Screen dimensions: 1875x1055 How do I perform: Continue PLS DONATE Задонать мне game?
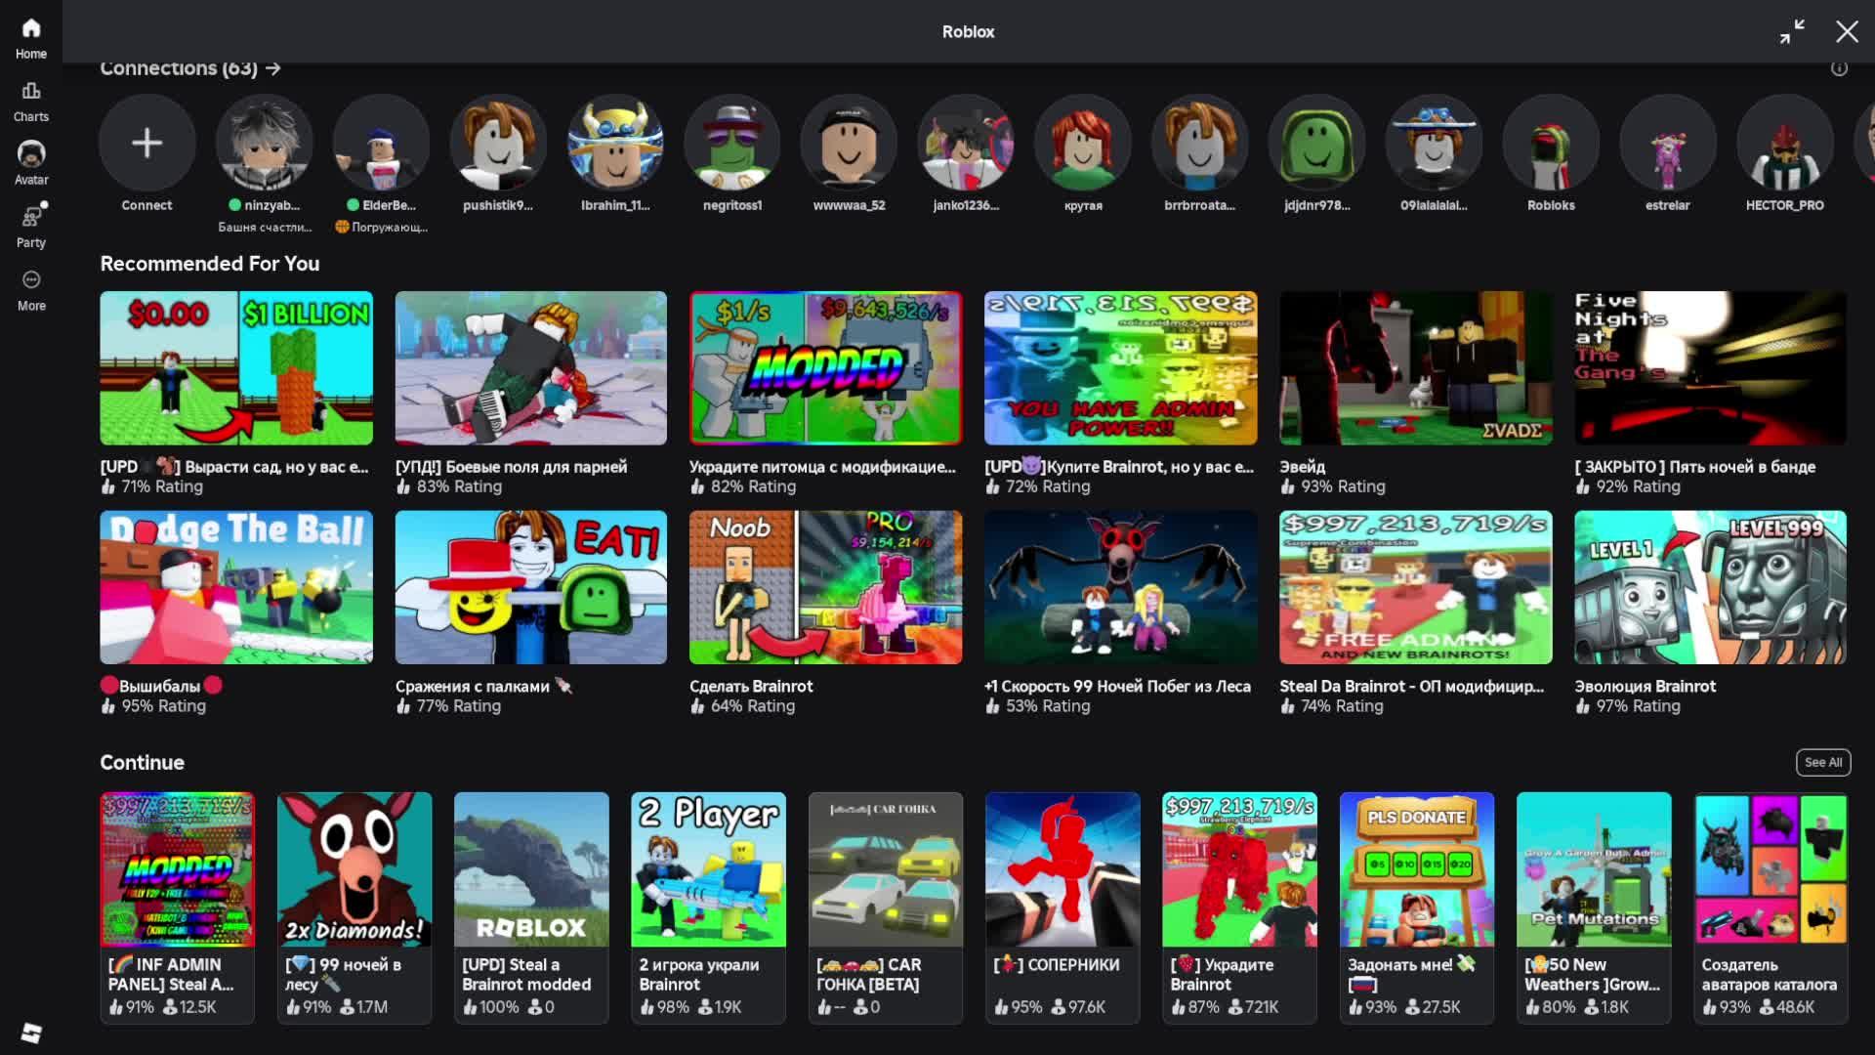click(x=1417, y=907)
